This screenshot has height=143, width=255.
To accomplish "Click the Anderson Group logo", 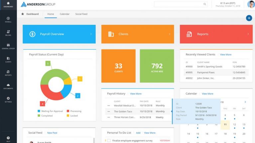I will pyautogui.click(x=38, y=4).
